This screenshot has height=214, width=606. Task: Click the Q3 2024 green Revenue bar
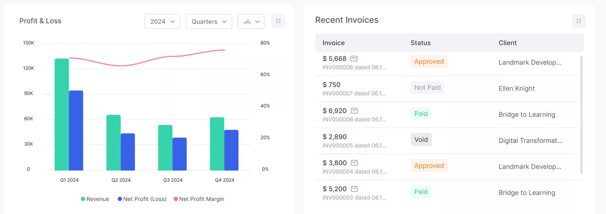click(x=165, y=148)
